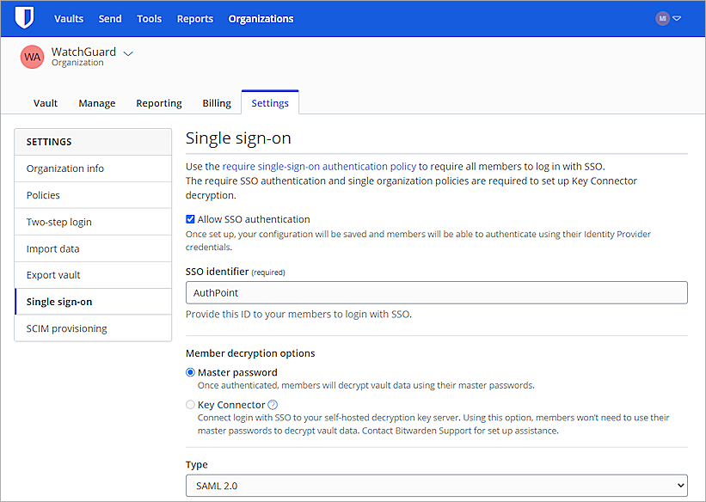Image resolution: width=706 pixels, height=502 pixels.
Task: Click the WatchGuard WA organization avatar
Action: pos(32,57)
